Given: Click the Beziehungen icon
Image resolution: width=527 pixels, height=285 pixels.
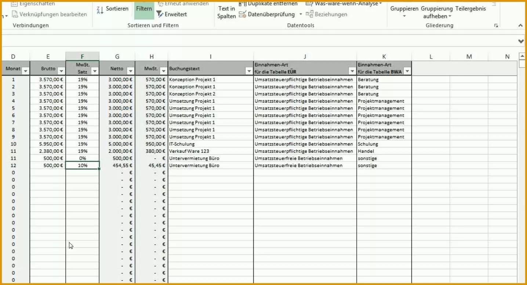Looking at the screenshot, I should [309, 14].
